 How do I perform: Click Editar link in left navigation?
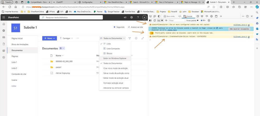(x=14, y=86)
